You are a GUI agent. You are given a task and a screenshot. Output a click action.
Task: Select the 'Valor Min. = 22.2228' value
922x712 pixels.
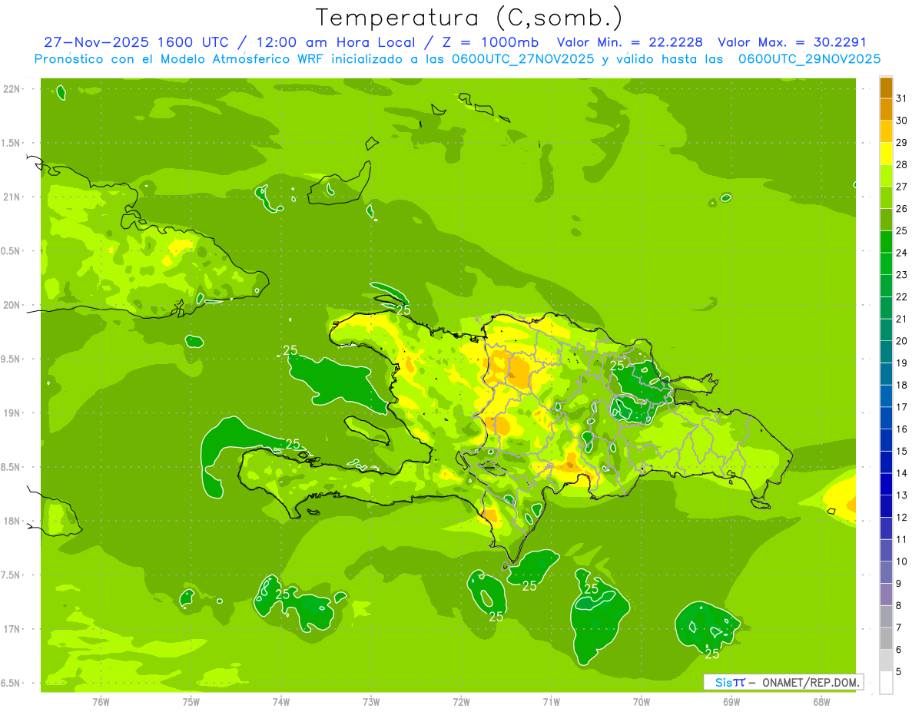(x=631, y=42)
